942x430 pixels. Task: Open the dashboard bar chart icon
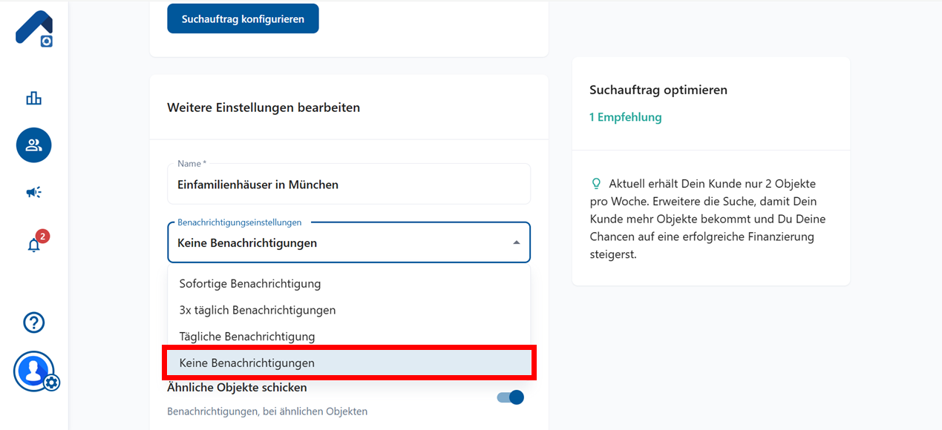coord(34,98)
